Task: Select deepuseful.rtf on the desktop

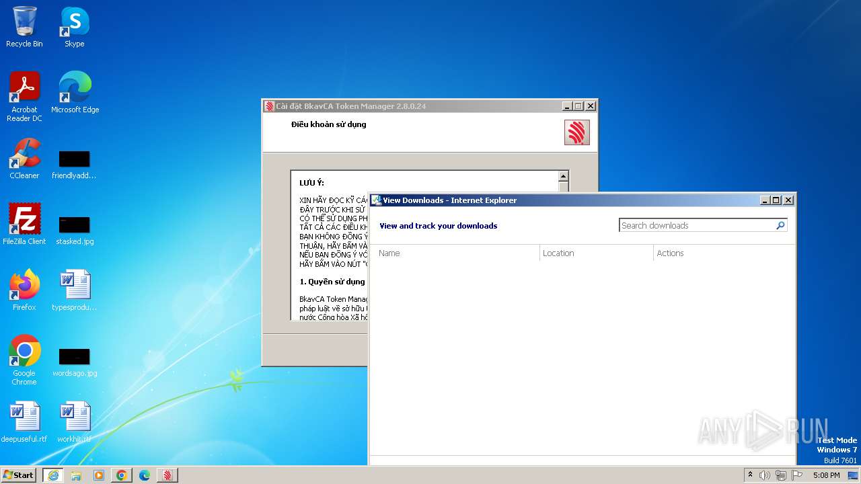Action: [x=24, y=422]
